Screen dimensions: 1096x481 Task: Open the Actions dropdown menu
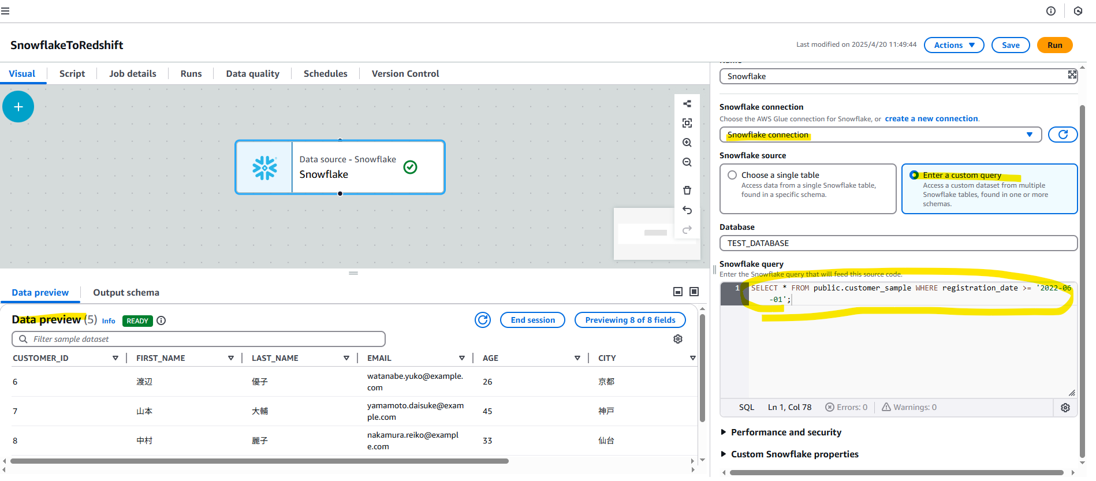pos(954,45)
